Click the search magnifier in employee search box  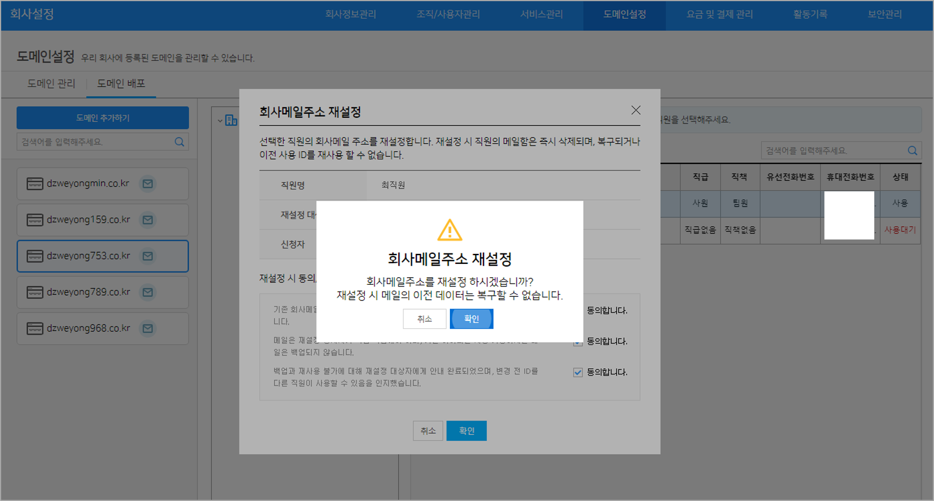pos(912,151)
